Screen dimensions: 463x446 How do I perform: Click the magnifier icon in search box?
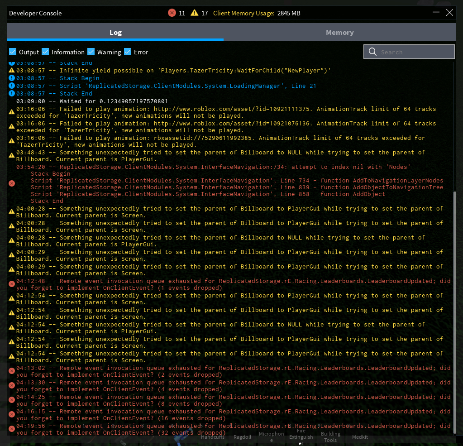coord(373,52)
